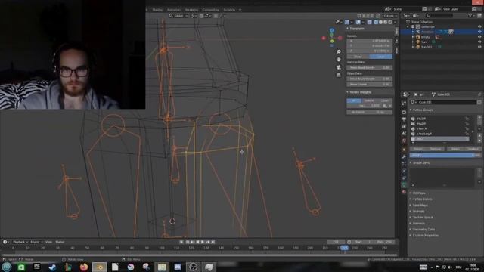Toggle visibility of Armature object
The width and height of the screenshot is (484, 272).
tap(479, 32)
